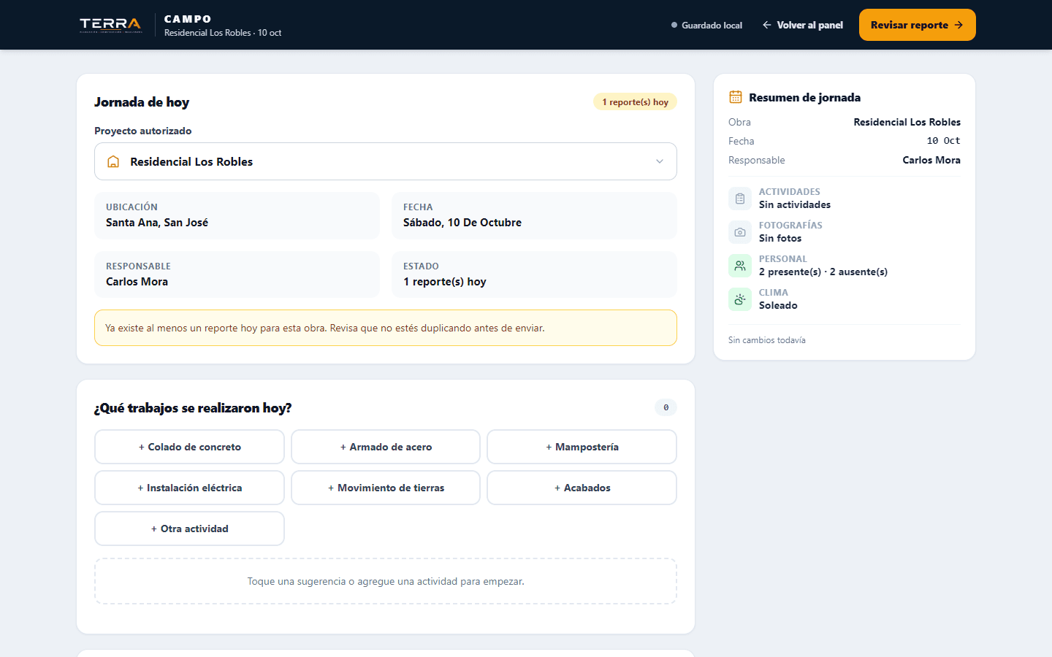The width and height of the screenshot is (1052, 657).
Task: Add Movimiento de tierras activity
Action: 386,488
